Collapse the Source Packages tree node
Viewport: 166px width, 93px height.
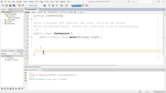click(x=3, y=14)
